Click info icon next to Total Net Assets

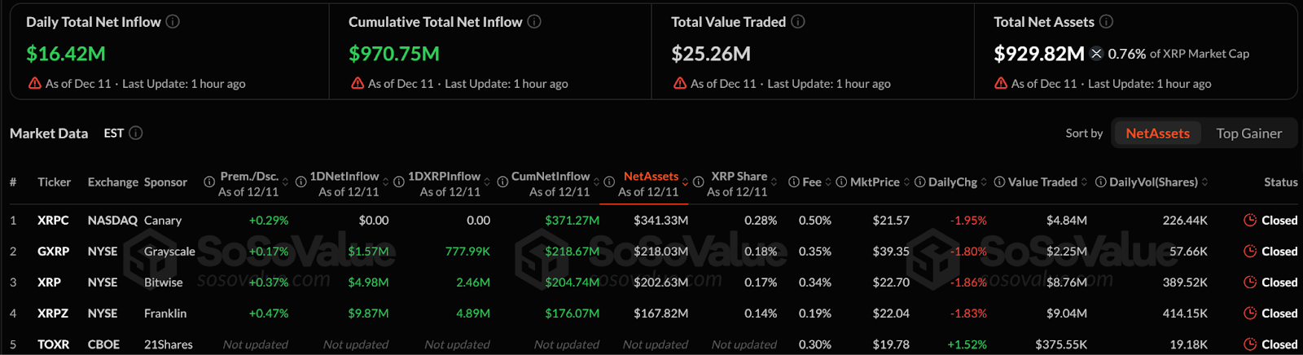1106,22
